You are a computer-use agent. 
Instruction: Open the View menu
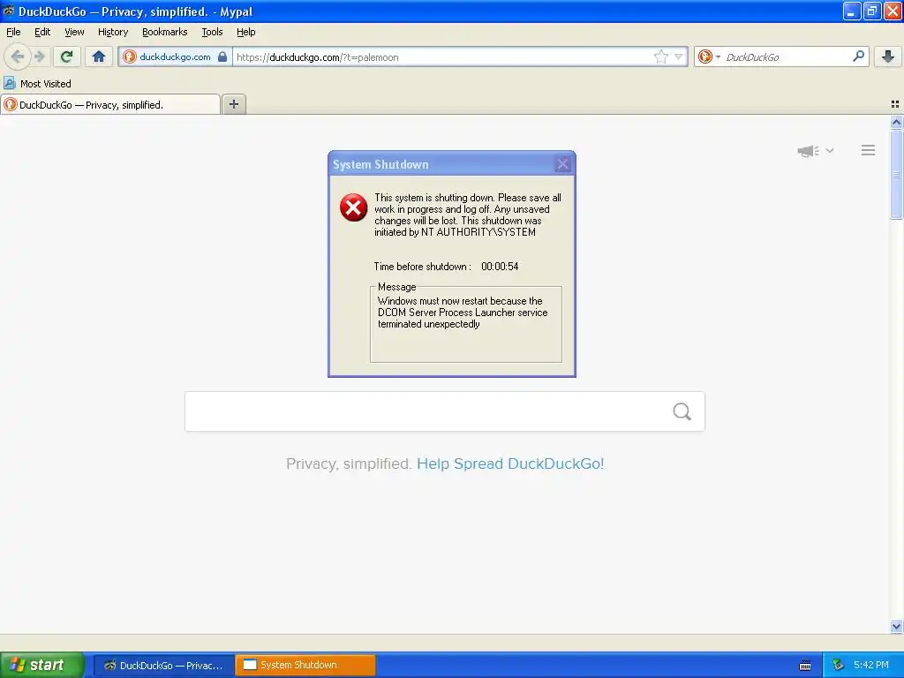tap(74, 32)
